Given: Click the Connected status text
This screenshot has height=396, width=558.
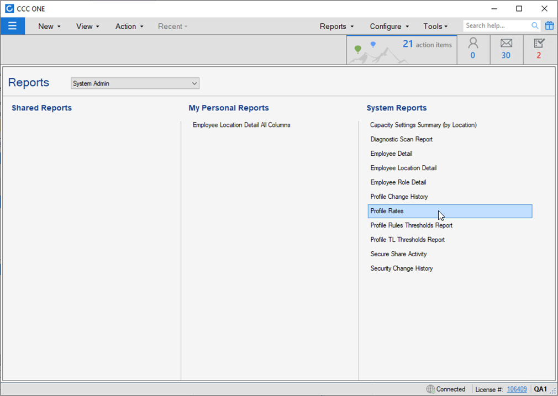Looking at the screenshot, I should (x=450, y=389).
